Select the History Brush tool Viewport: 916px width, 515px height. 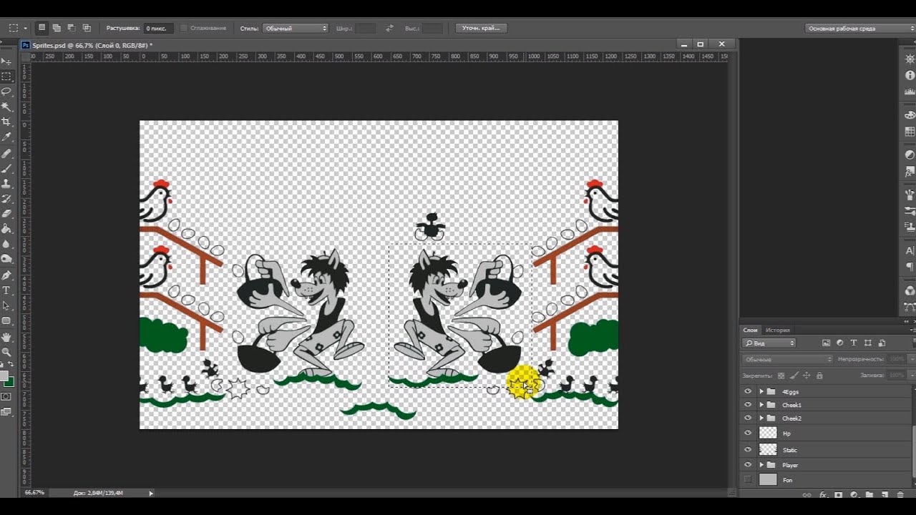(x=6, y=199)
